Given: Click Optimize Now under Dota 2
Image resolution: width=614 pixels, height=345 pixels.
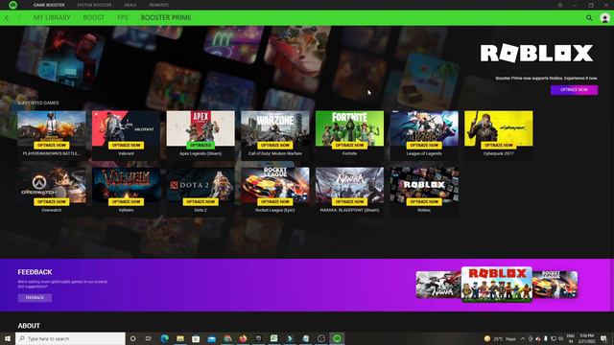Looking at the screenshot, I should 201,202.
